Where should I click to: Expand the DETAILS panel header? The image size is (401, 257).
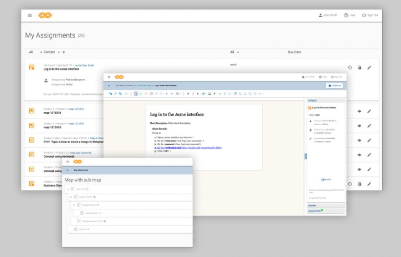(x=326, y=101)
